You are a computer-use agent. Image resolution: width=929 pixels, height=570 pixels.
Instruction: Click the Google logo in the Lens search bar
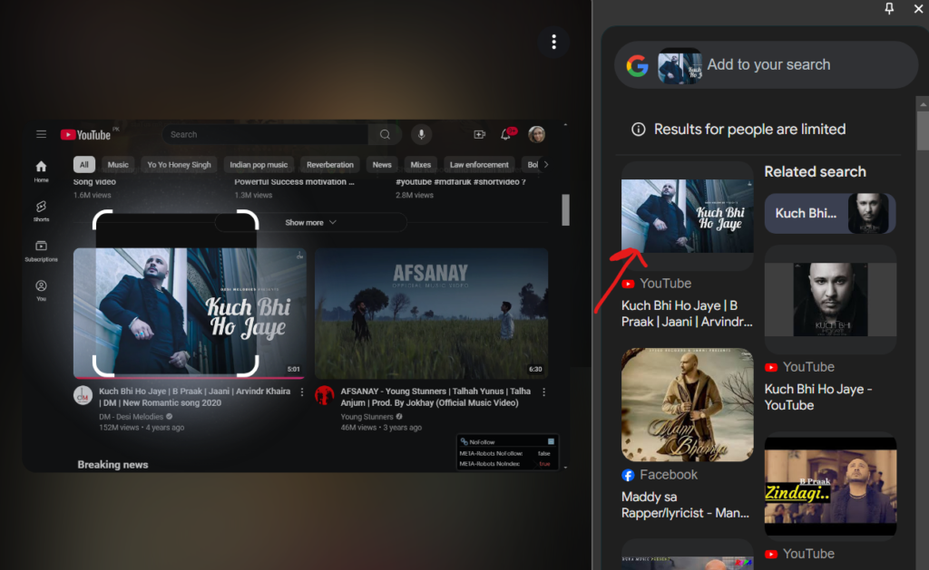pyautogui.click(x=638, y=65)
